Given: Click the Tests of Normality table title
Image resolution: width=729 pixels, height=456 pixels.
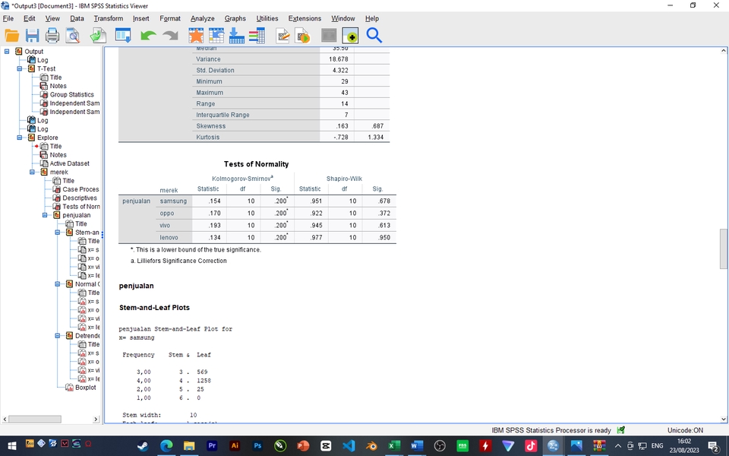Looking at the screenshot, I should pos(256,164).
